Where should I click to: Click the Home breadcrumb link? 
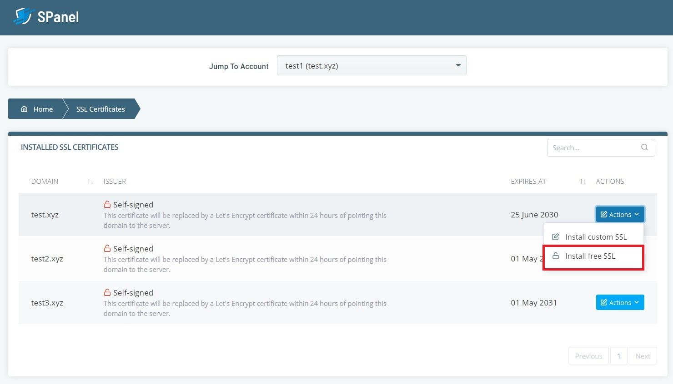pos(43,109)
